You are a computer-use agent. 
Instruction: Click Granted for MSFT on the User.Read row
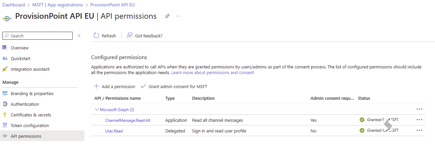click(382, 130)
